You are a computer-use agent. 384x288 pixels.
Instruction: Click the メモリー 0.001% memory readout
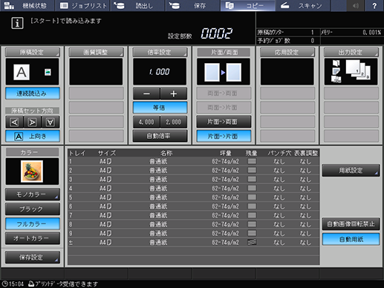[351, 33]
